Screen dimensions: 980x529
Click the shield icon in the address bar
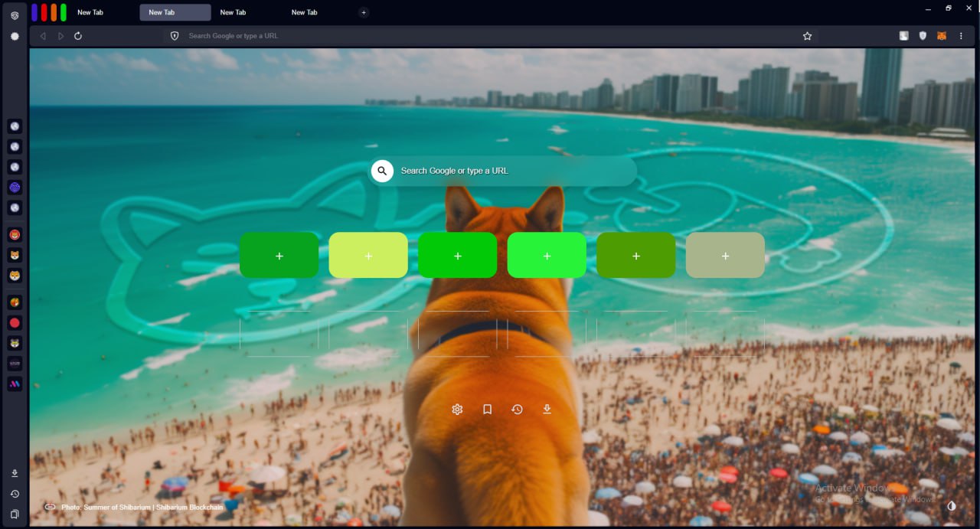pos(175,36)
